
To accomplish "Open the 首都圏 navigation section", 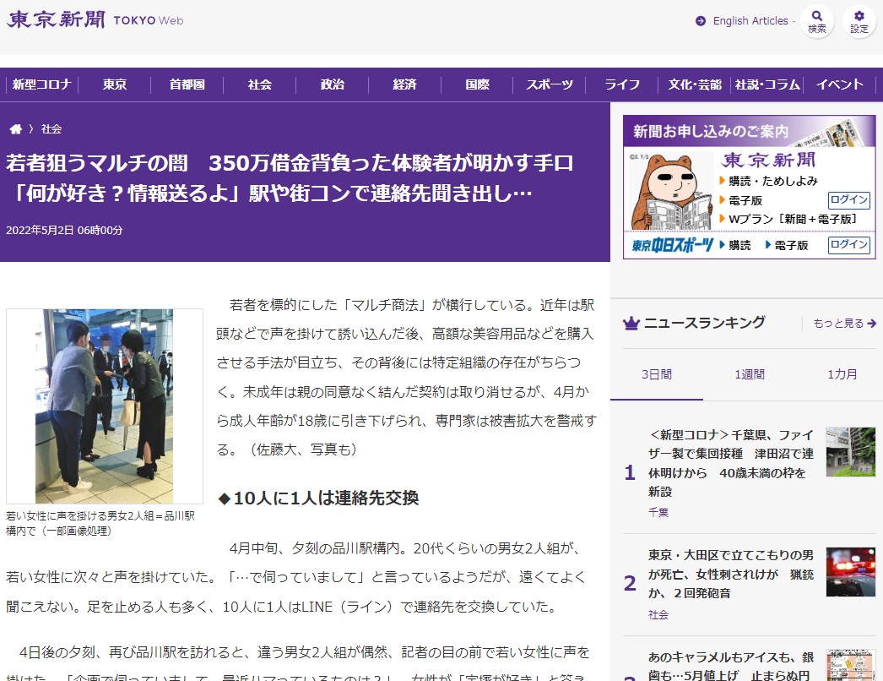I will [x=187, y=84].
